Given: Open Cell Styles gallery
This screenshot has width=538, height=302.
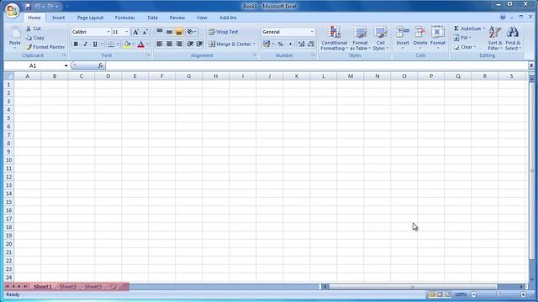Looking at the screenshot, I should 381,39.
